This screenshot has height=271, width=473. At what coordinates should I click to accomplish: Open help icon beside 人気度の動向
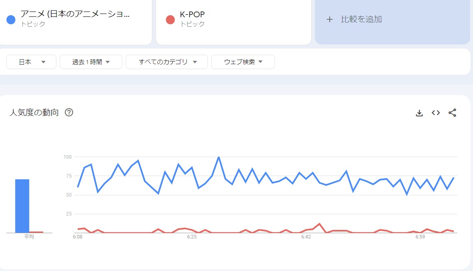click(x=69, y=113)
